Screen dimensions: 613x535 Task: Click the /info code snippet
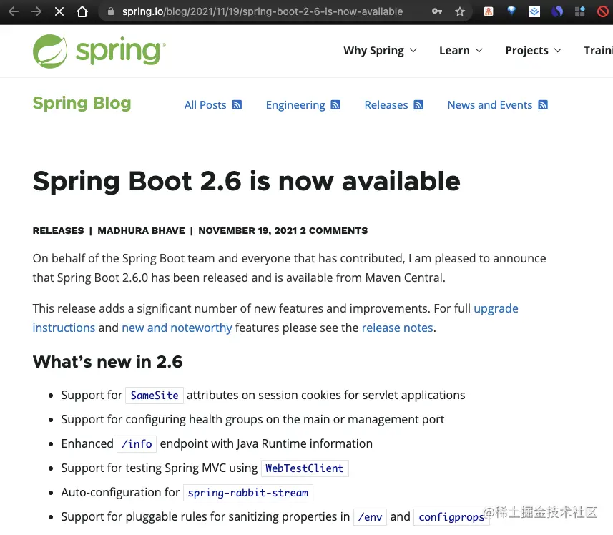(x=137, y=444)
